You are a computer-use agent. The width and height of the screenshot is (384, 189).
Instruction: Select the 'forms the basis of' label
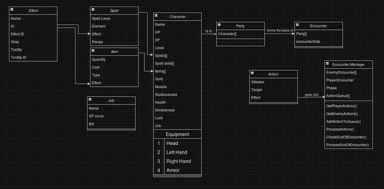click(280, 31)
